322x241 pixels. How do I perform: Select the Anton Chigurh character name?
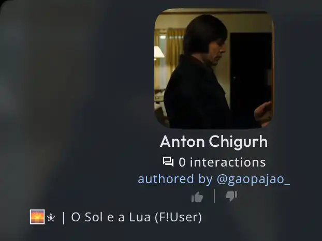point(214,141)
